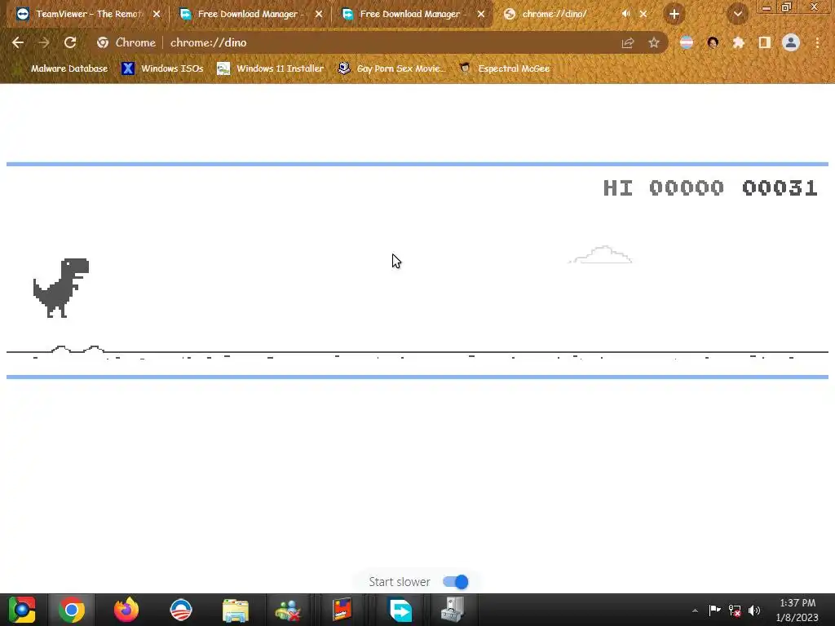Click the striped flag extension icon
The width and height of the screenshot is (835, 626).
(x=687, y=42)
